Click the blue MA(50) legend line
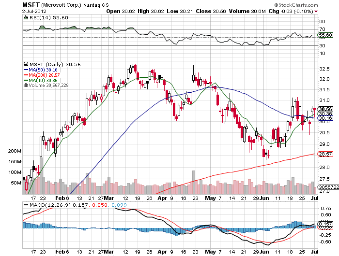The height and width of the screenshot is (256, 339). tap(26, 70)
